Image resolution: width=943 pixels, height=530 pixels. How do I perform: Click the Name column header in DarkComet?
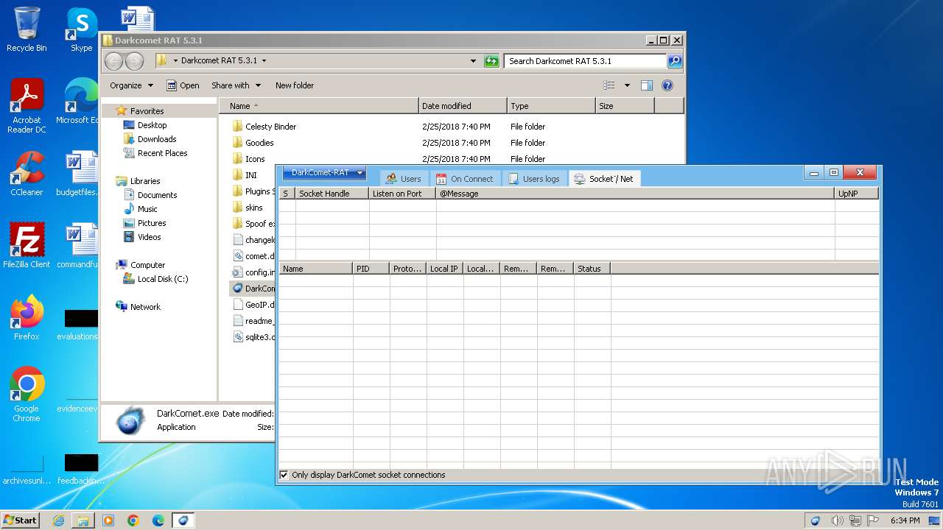click(316, 269)
